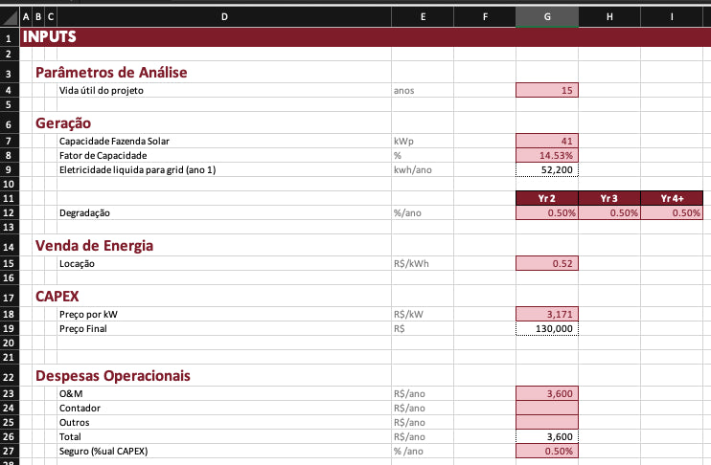Click row 12 header
This screenshot has height=465, width=711.
9,212
